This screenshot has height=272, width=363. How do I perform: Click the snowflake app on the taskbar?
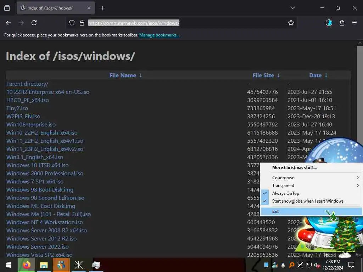pos(78,265)
